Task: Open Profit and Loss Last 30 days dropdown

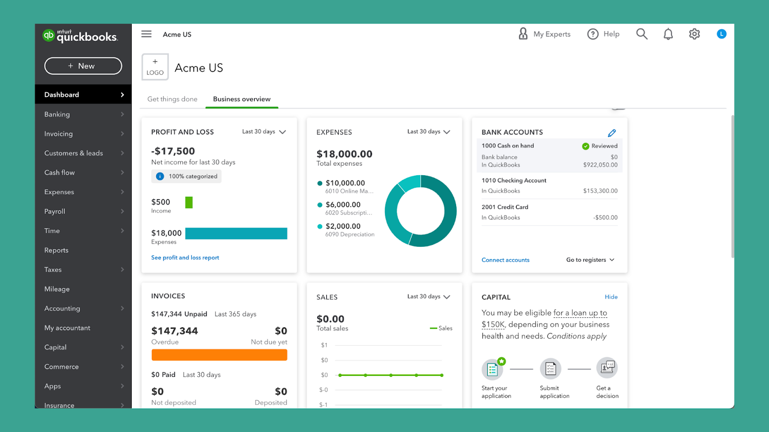Action: [x=264, y=132]
